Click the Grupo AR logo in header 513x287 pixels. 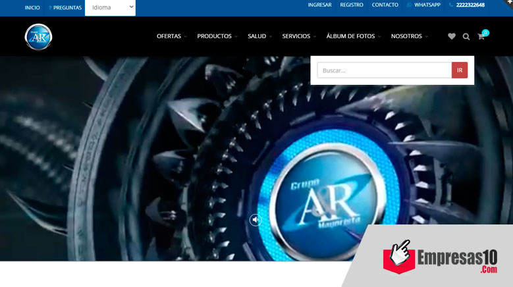click(38, 37)
